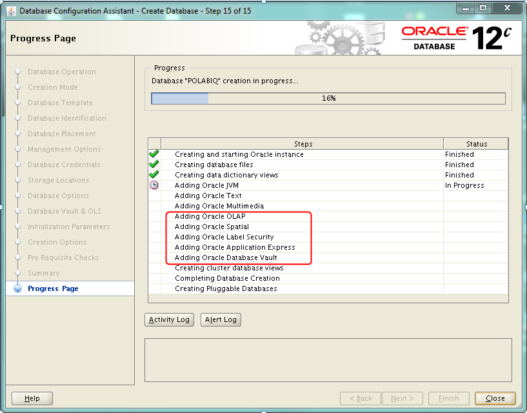This screenshot has width=527, height=413.
Task: Click the green checkmark for Creating and starting Oracle instance
Action: (x=154, y=154)
